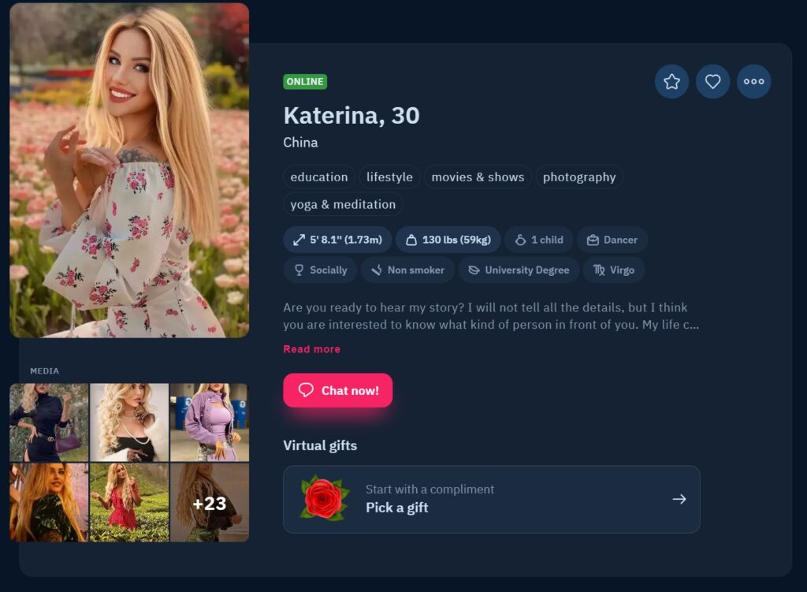Click the 'Pick a gift' link
Viewport: 807px width, 592px height.
click(396, 508)
